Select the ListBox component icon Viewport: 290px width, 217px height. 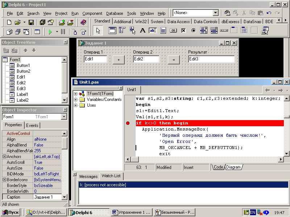tap(204, 30)
